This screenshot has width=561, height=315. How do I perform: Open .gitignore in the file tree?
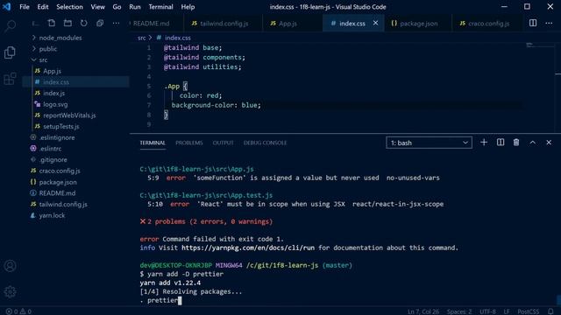point(53,159)
